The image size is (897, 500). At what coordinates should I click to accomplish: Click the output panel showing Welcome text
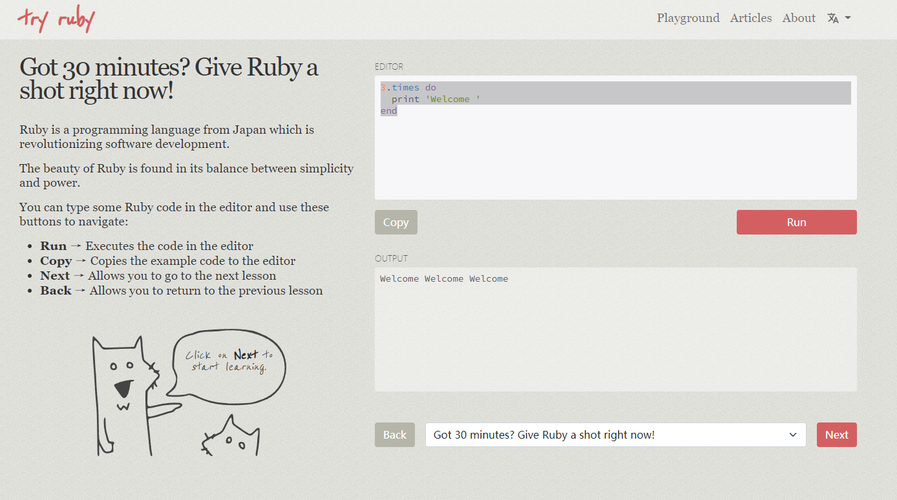(615, 329)
